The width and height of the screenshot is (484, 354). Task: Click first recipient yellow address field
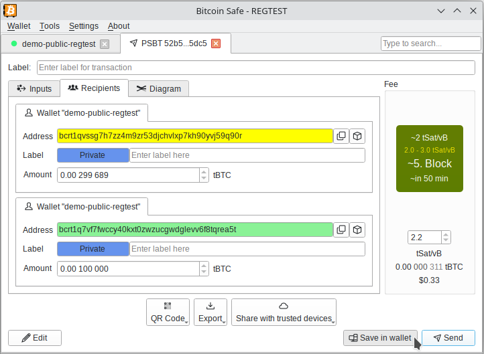tap(195, 136)
